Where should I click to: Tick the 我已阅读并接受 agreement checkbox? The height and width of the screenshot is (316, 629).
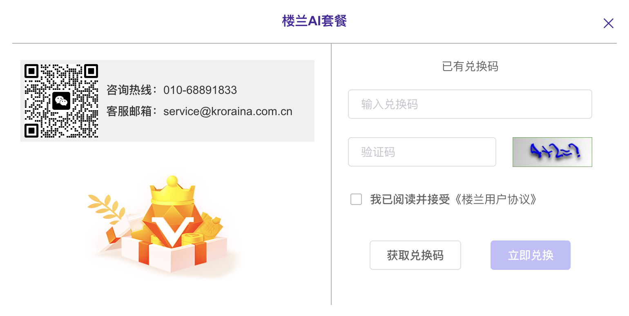click(x=356, y=200)
